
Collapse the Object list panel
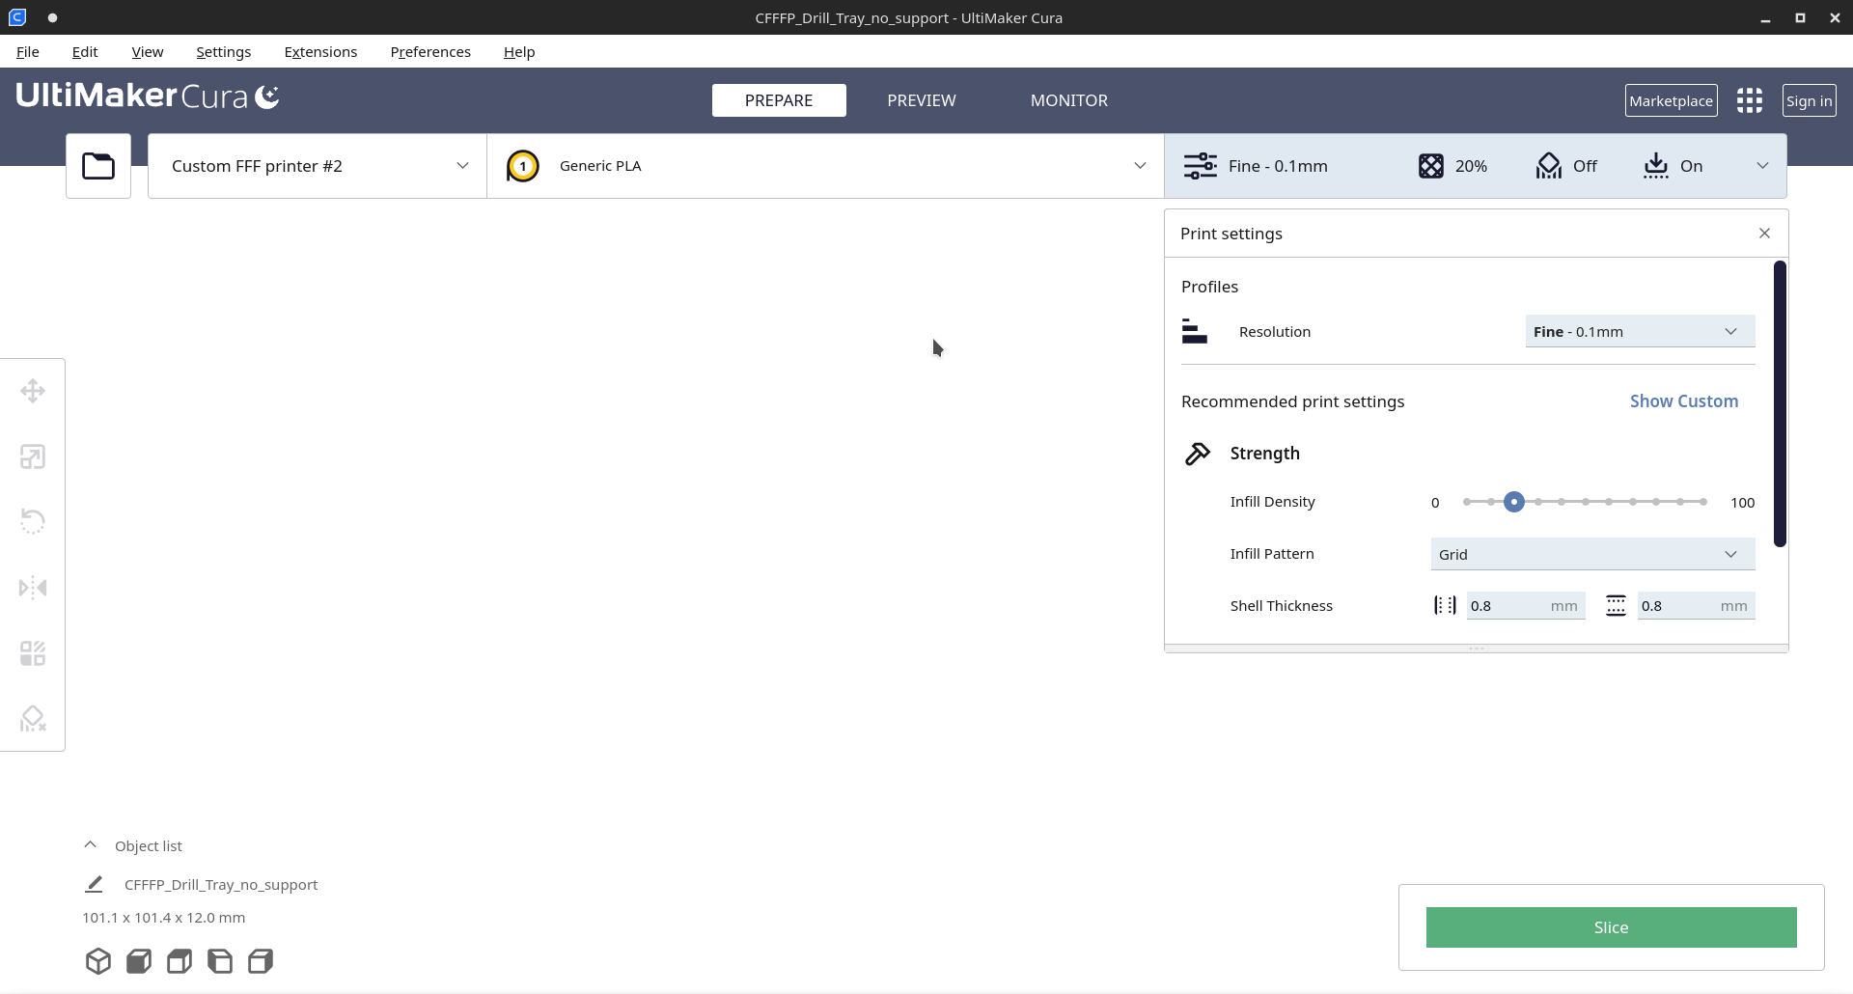pyautogui.click(x=90, y=844)
